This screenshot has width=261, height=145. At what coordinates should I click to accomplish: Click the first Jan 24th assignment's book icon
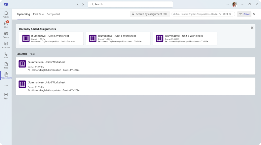tap(22, 64)
